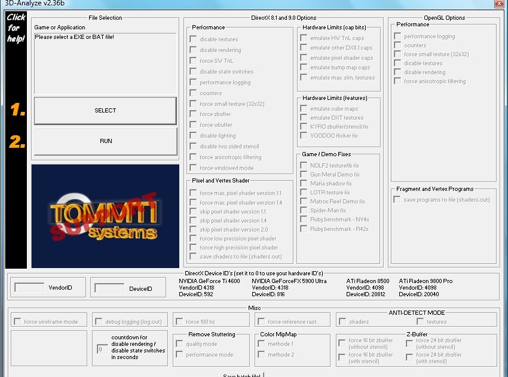Image resolution: width=508 pixels, height=377 pixels.
Task: Check 'emulate DXT textures'
Action: point(304,117)
